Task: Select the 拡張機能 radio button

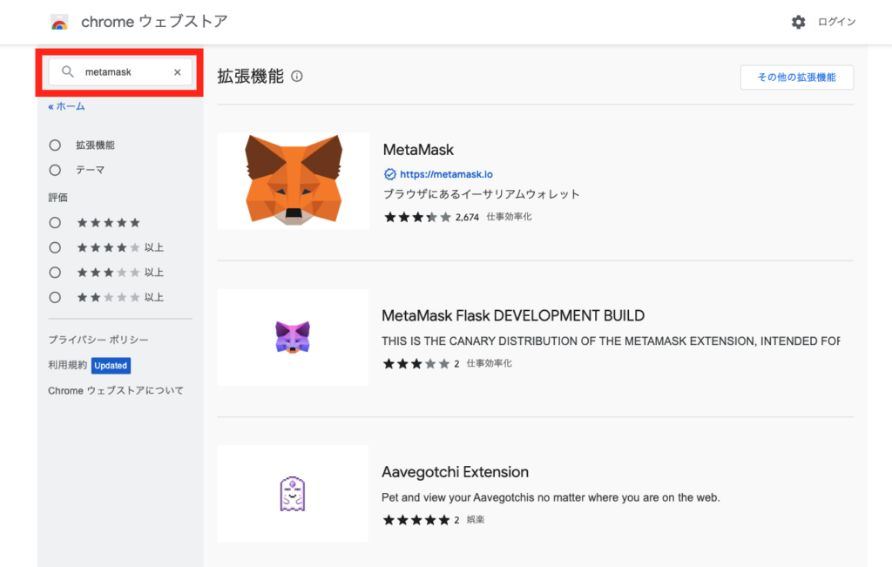Action: (55, 145)
